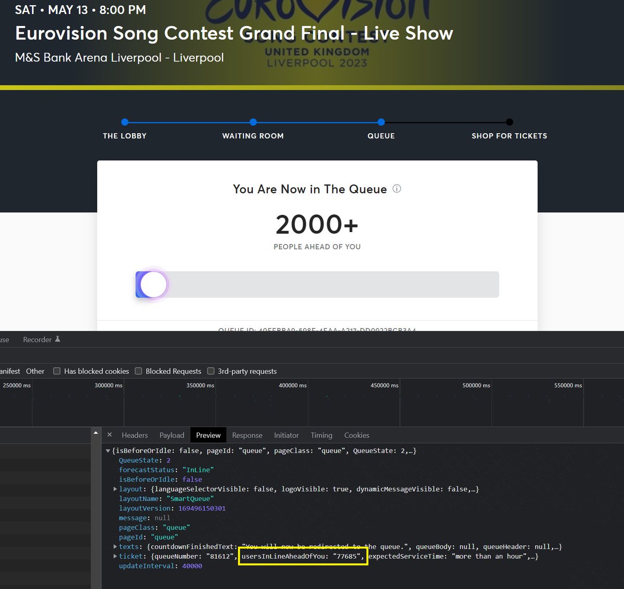Click the 450000 ms timeline label

point(384,386)
